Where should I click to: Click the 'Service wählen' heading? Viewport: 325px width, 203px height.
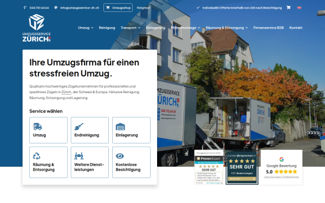(x=46, y=111)
